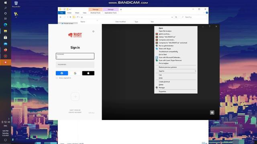Image resolution: width=257 pixels, height=144 pixels.
Task: Open Quick Access Toolbar customize dropdown
Action: click(x=70, y=9)
